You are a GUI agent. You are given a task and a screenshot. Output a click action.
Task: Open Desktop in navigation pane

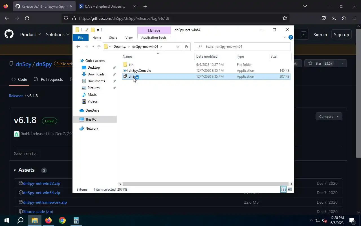click(x=94, y=68)
